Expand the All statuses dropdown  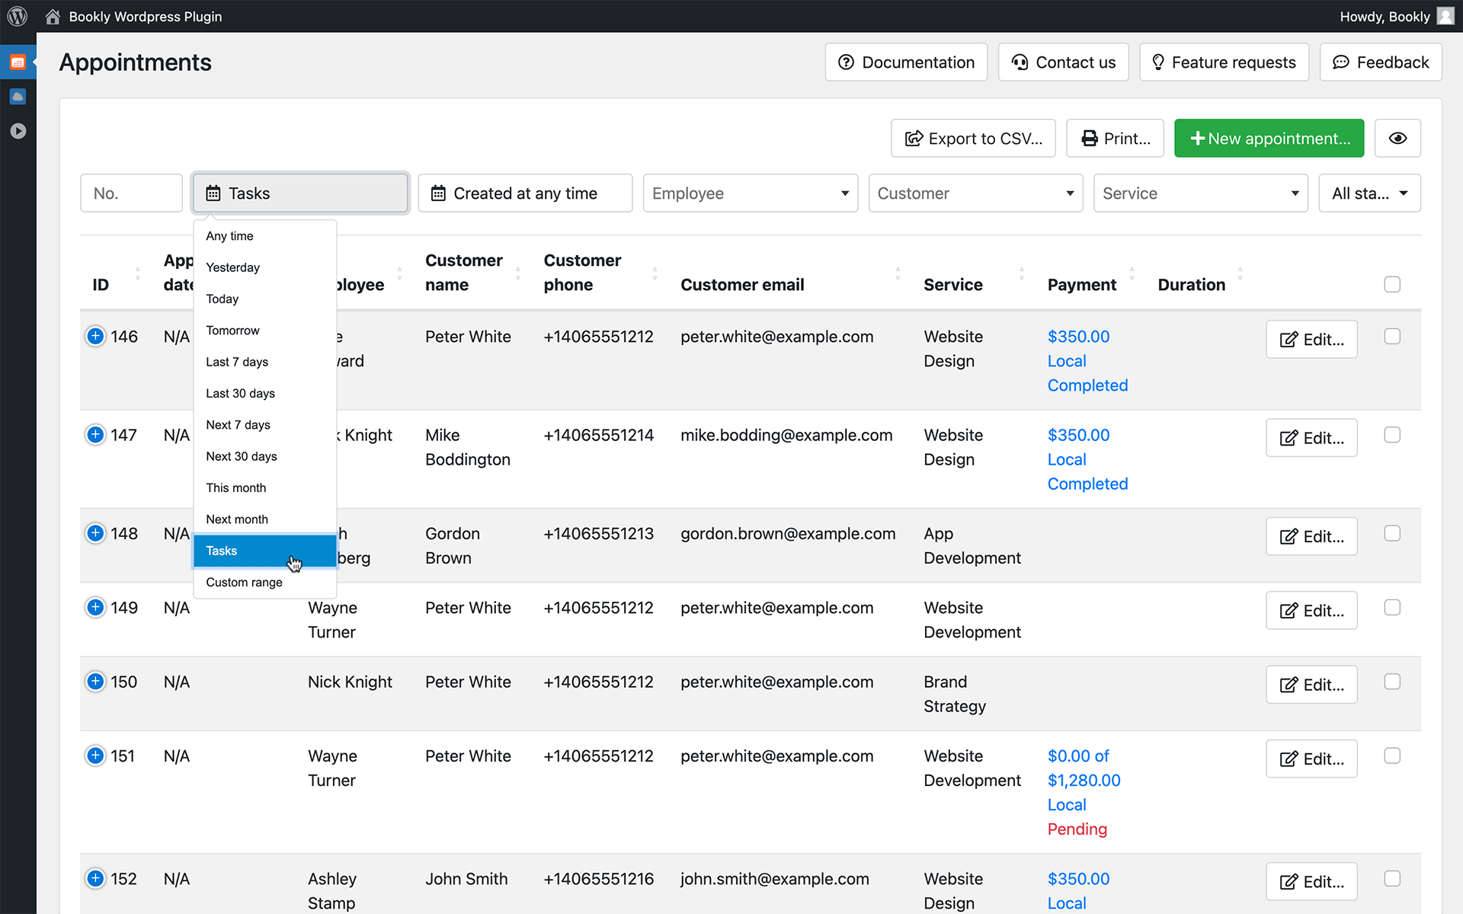click(x=1369, y=193)
